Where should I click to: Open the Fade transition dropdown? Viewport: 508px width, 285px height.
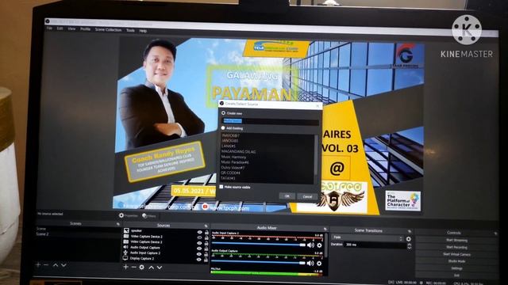[x=367, y=237]
